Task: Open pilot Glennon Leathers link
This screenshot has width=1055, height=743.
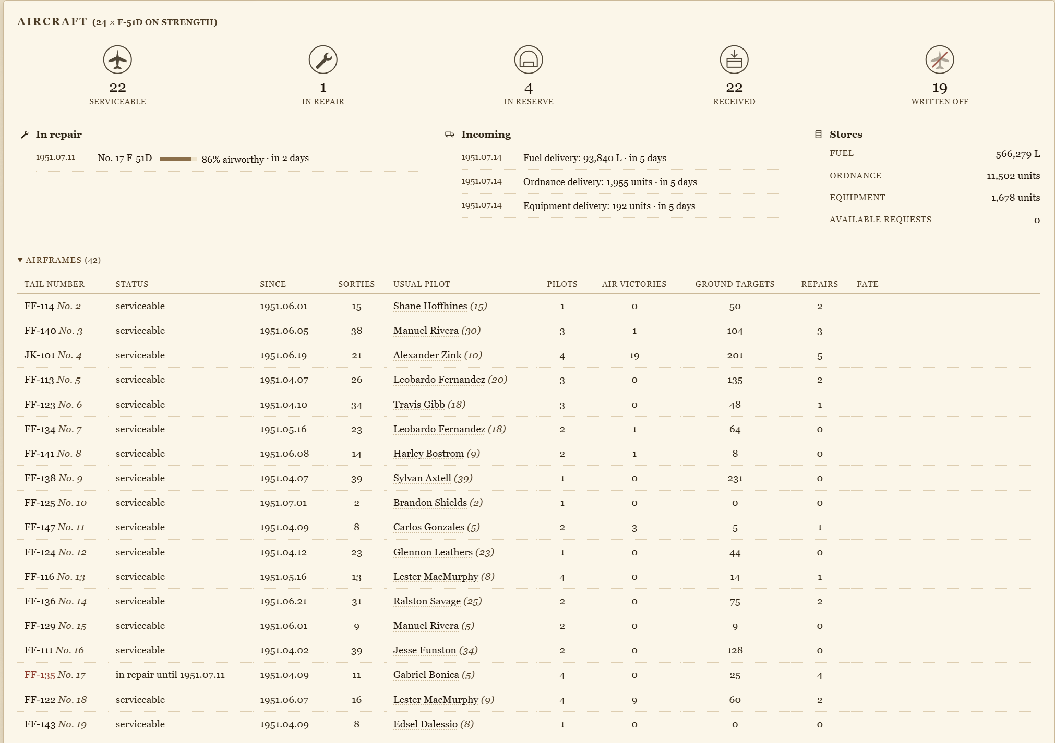Action: tap(433, 552)
